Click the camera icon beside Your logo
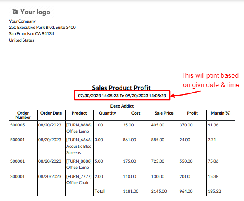Viewport: 244px width, 201px height. 15,12
